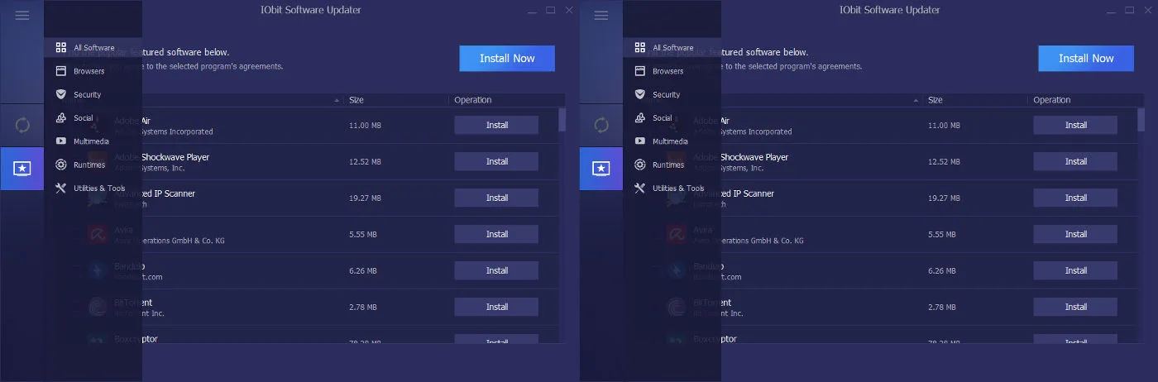Click the Utilities & Tools wrench icon, right window

point(640,188)
